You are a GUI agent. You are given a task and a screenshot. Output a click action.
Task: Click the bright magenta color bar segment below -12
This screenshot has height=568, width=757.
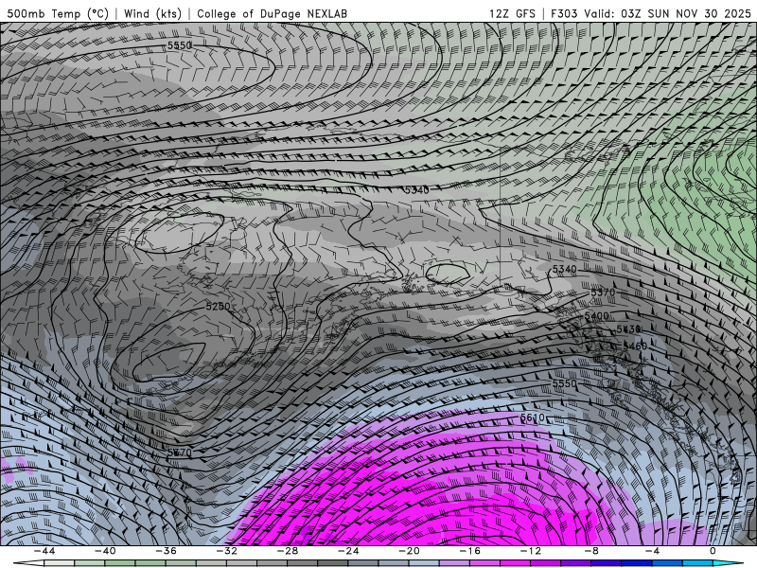[516, 563]
